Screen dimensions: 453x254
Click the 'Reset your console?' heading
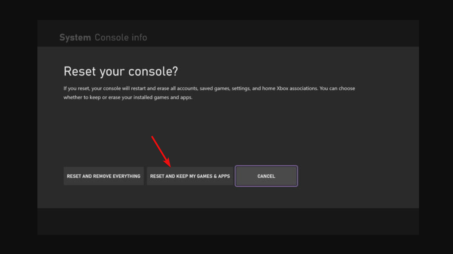pyautogui.click(x=121, y=71)
